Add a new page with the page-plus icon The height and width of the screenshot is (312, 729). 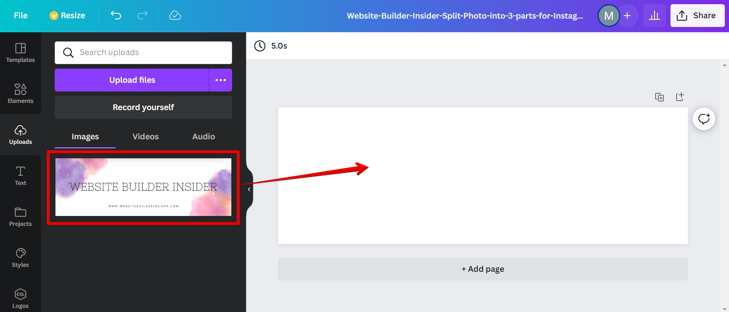point(680,97)
